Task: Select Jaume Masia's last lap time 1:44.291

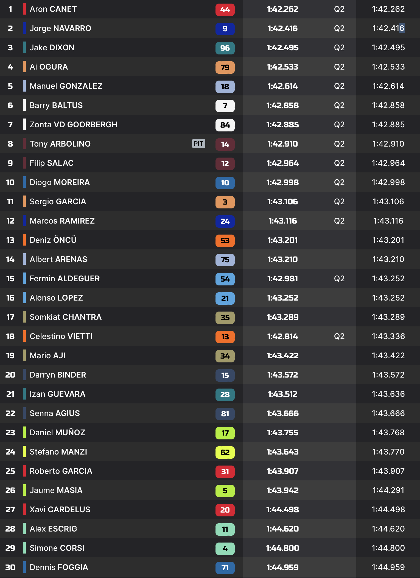Action: coord(388,490)
